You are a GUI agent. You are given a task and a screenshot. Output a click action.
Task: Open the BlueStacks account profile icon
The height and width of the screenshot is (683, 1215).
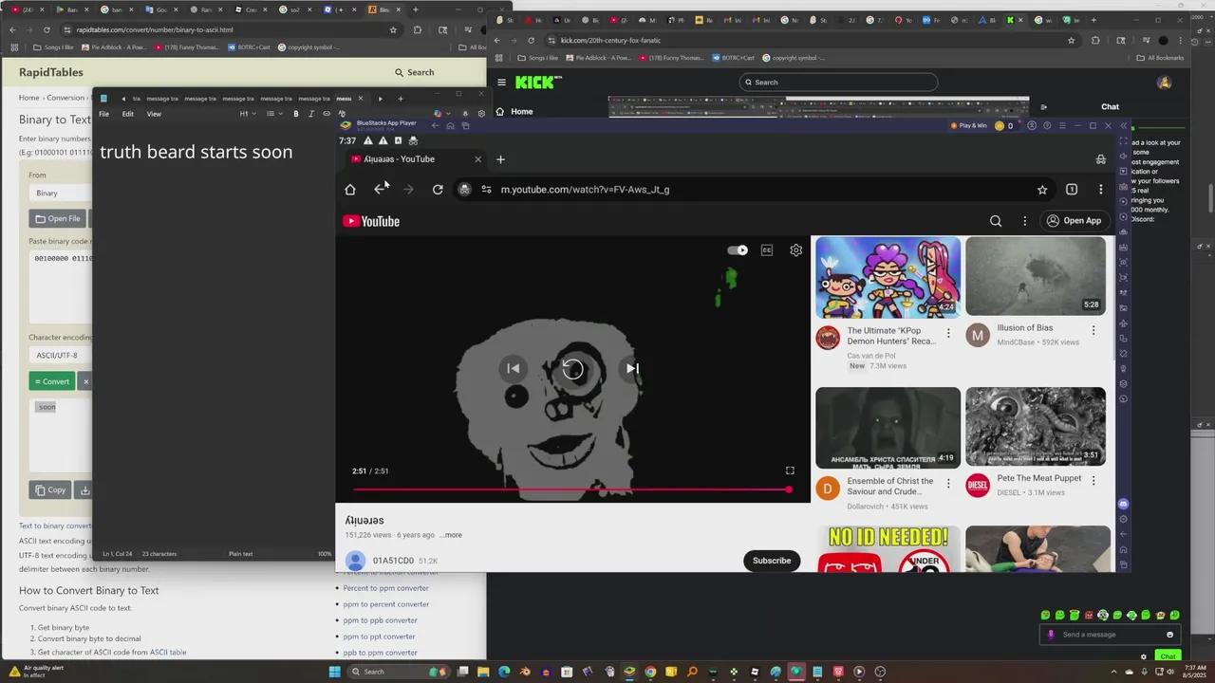(1032, 125)
